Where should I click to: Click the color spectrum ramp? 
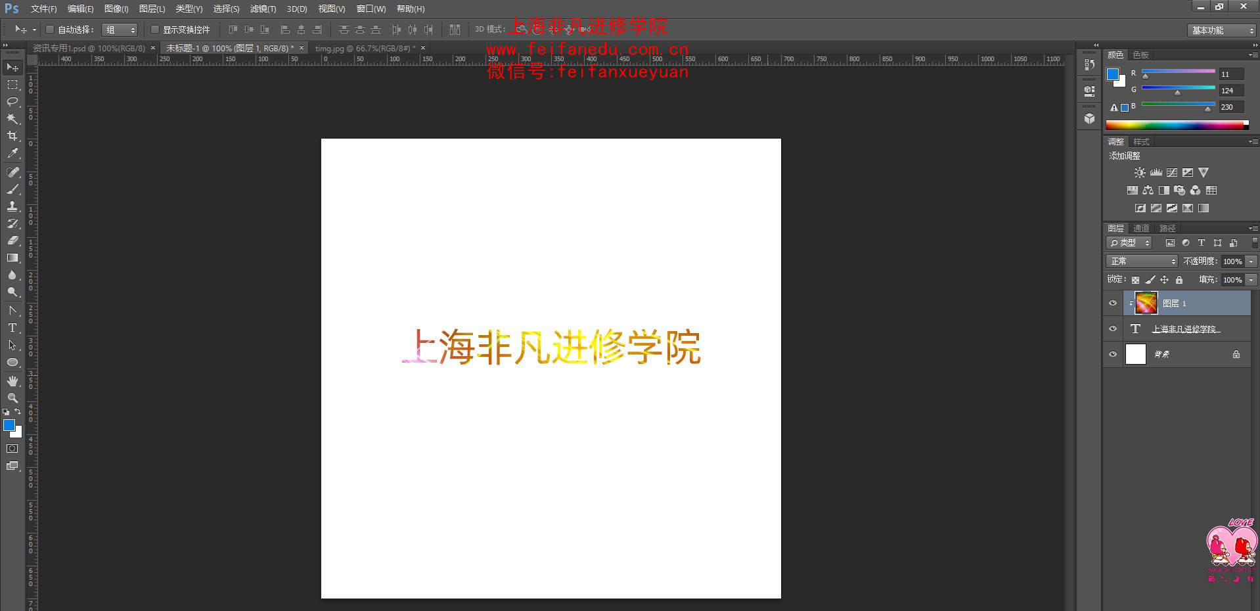click(x=1177, y=125)
